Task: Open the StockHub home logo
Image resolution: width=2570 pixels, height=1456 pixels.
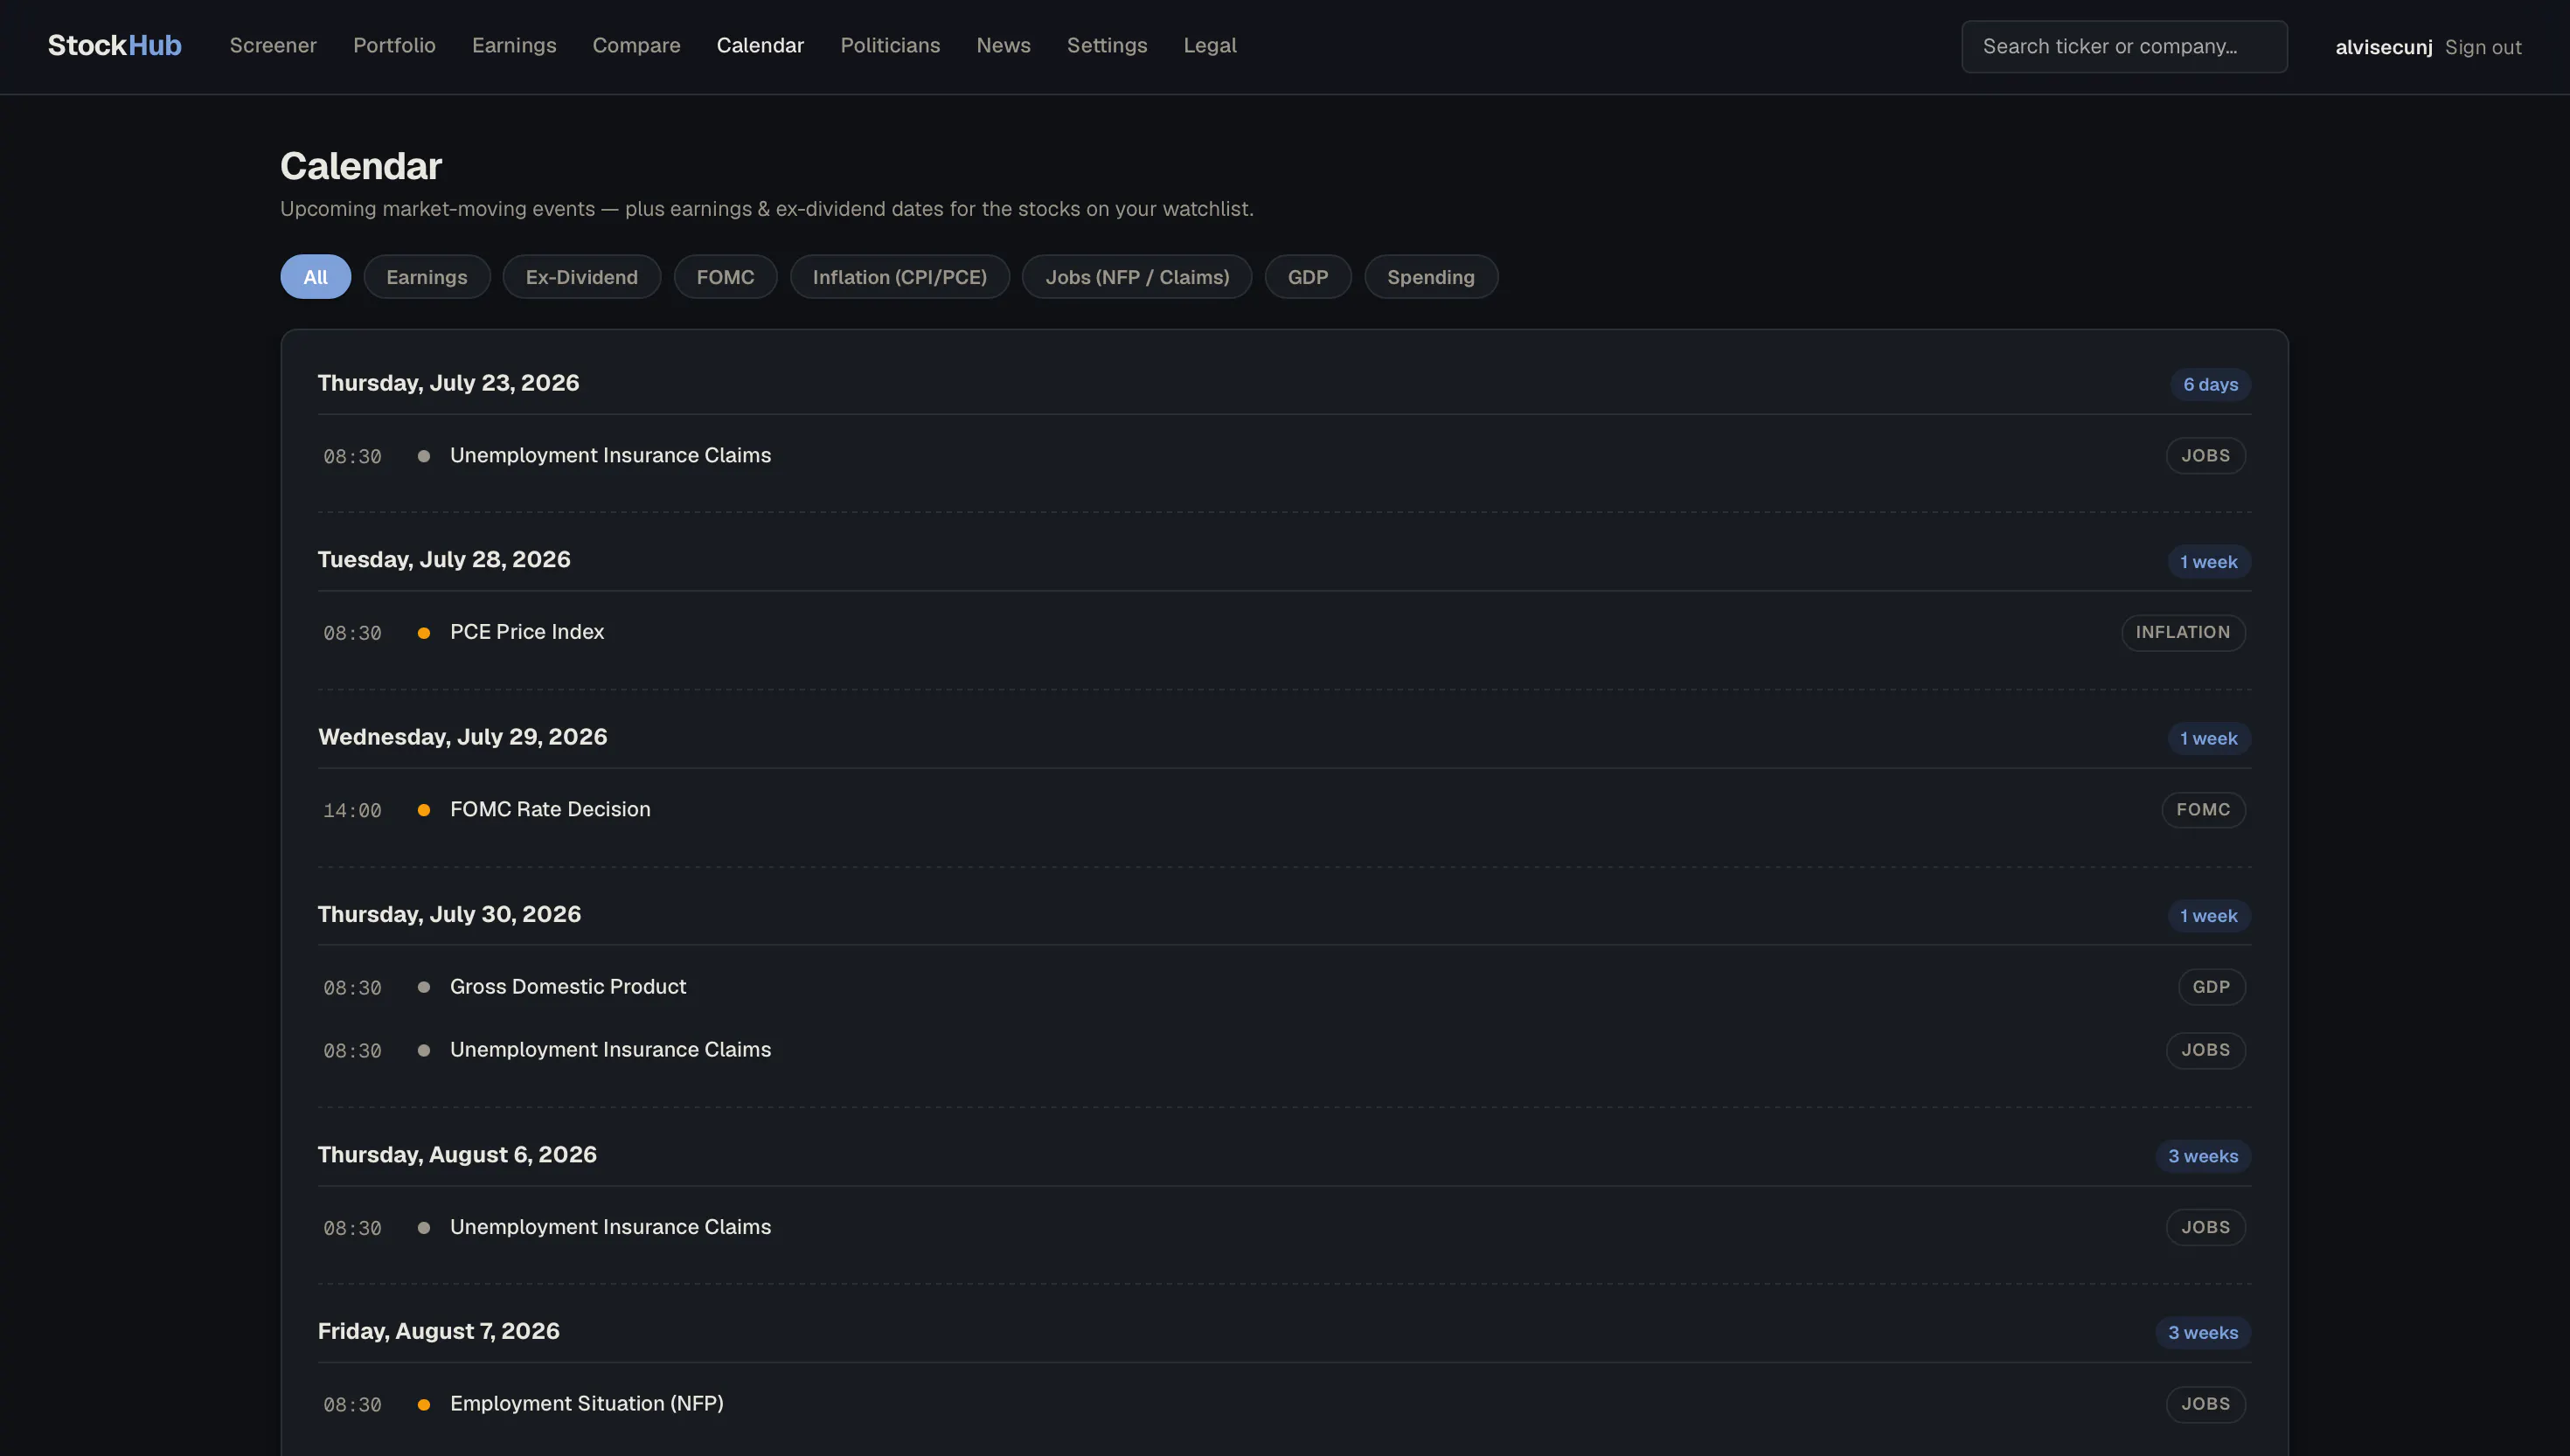Action: (114, 46)
